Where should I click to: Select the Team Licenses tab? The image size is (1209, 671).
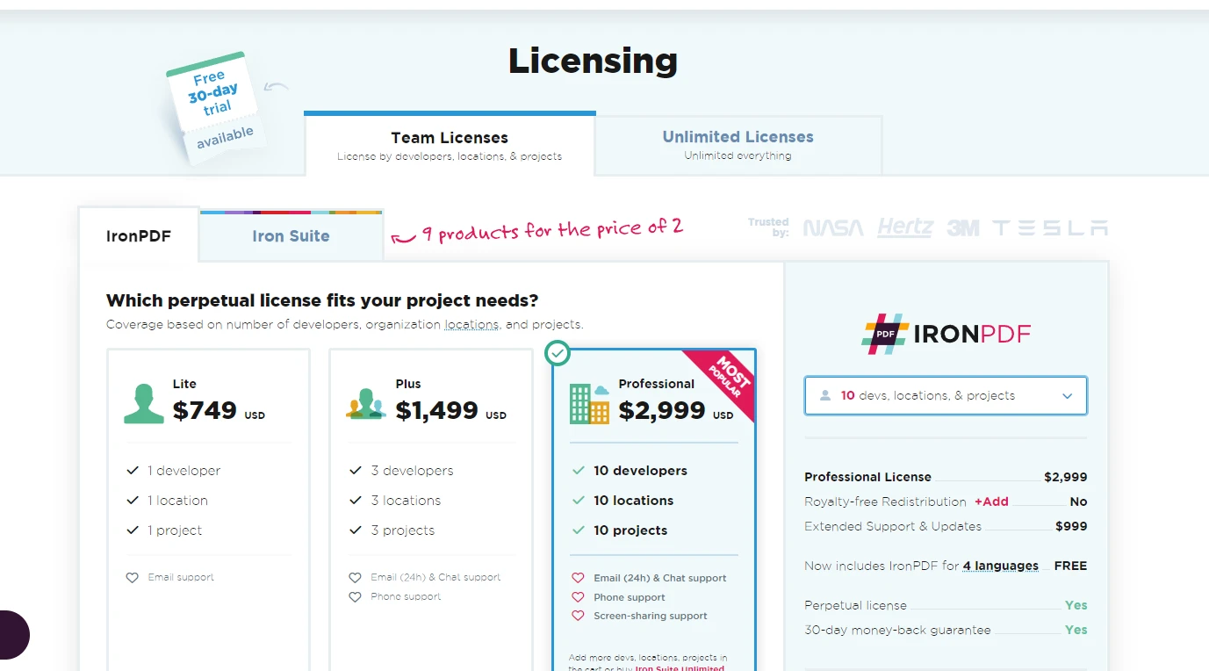click(x=450, y=145)
